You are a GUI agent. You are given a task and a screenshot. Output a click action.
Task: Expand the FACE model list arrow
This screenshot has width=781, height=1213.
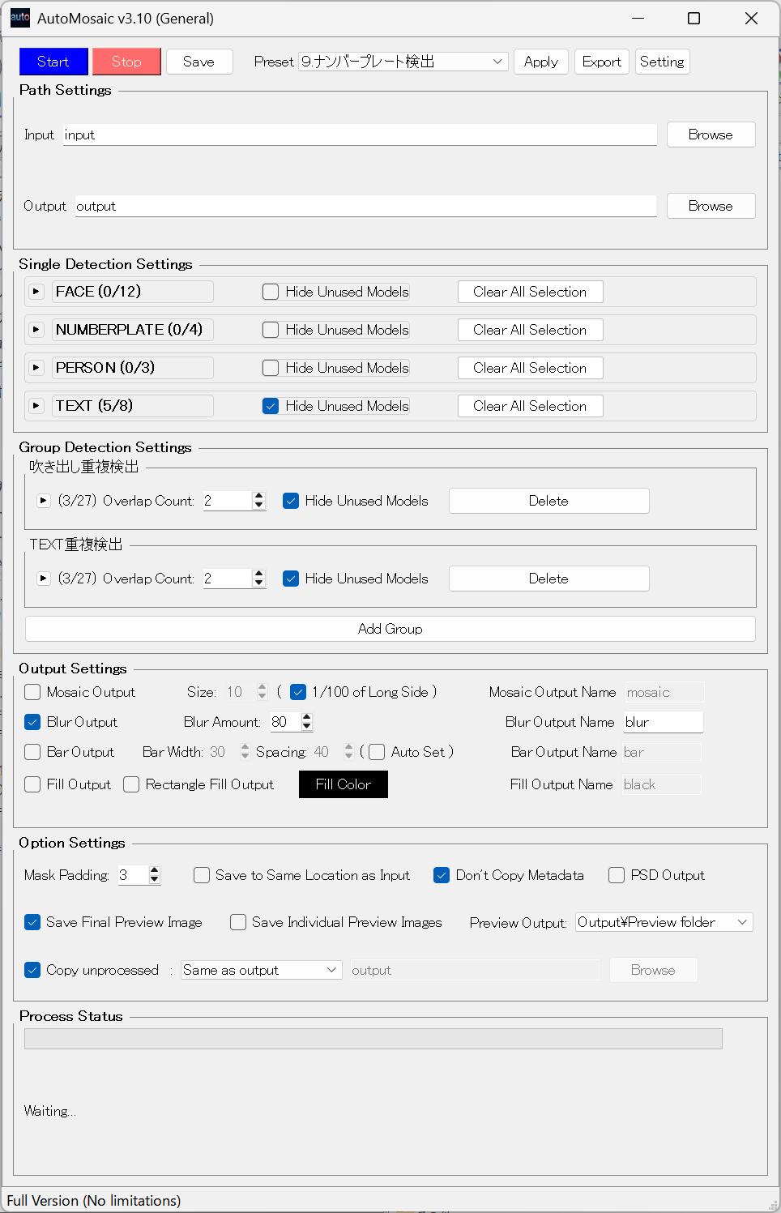[x=36, y=292]
